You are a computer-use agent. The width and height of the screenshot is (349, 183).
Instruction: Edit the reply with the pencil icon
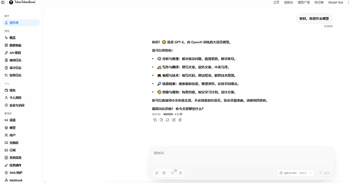point(174,120)
